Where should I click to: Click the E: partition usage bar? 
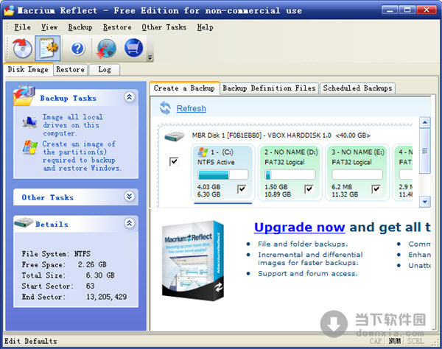pos(357,174)
